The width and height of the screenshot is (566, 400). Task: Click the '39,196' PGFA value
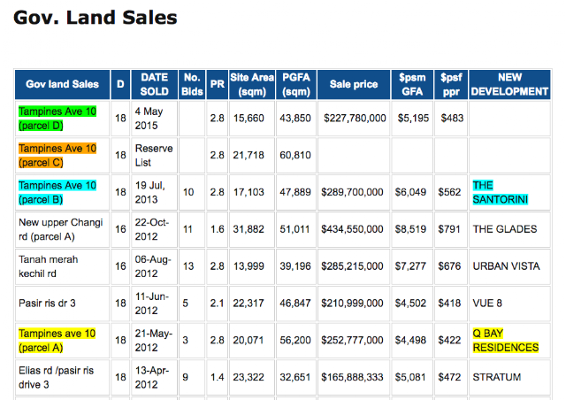295,266
